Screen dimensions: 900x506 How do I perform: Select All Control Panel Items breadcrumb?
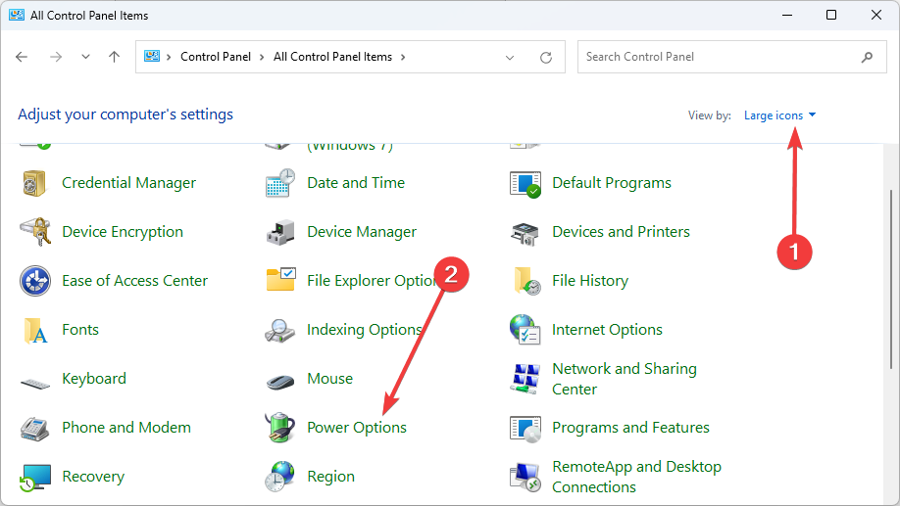(332, 57)
